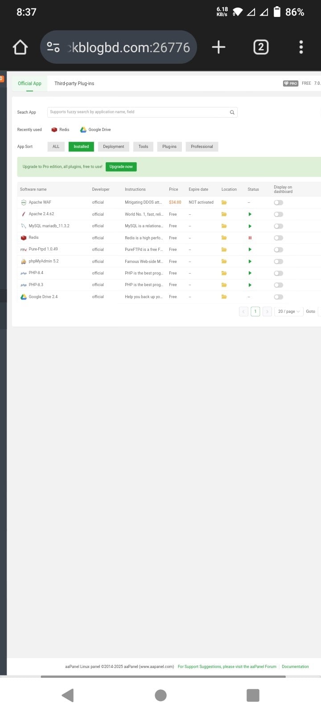The height and width of the screenshot is (713, 321).
Task: Click the running status icon for PHP-8.3
Action: coord(250,285)
